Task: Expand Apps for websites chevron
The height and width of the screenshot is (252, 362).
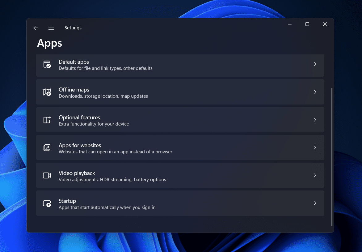Action: pos(315,147)
